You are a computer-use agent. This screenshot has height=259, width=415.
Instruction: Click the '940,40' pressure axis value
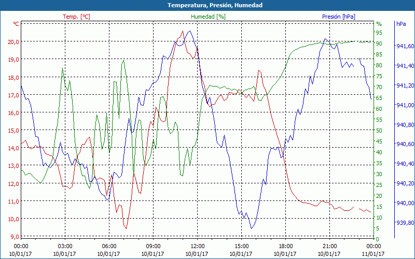point(405,164)
